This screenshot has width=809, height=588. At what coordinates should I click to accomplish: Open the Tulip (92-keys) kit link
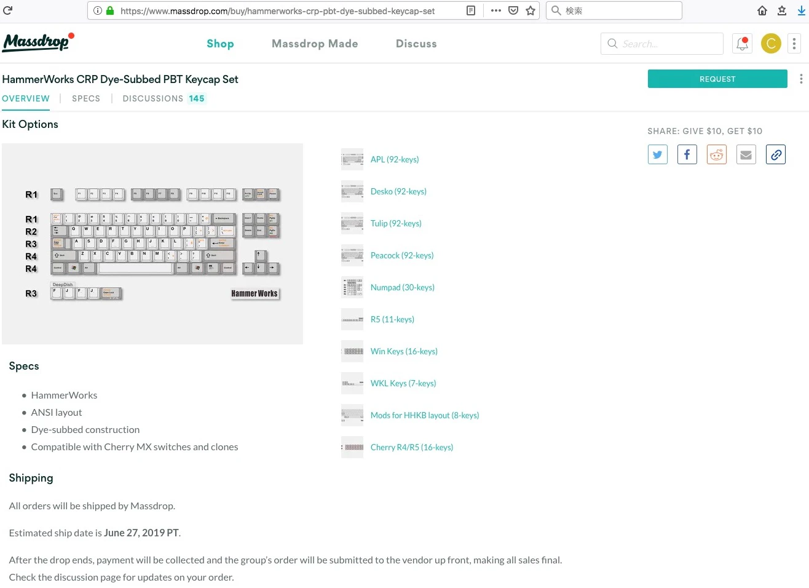[396, 223]
